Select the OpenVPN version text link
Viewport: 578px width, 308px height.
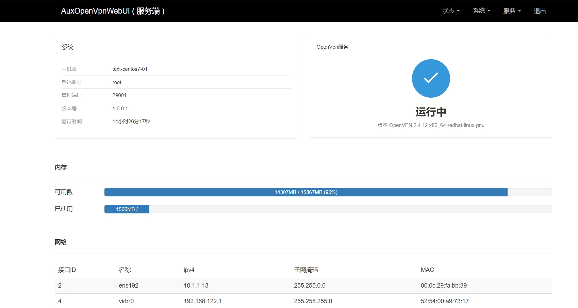pos(431,125)
